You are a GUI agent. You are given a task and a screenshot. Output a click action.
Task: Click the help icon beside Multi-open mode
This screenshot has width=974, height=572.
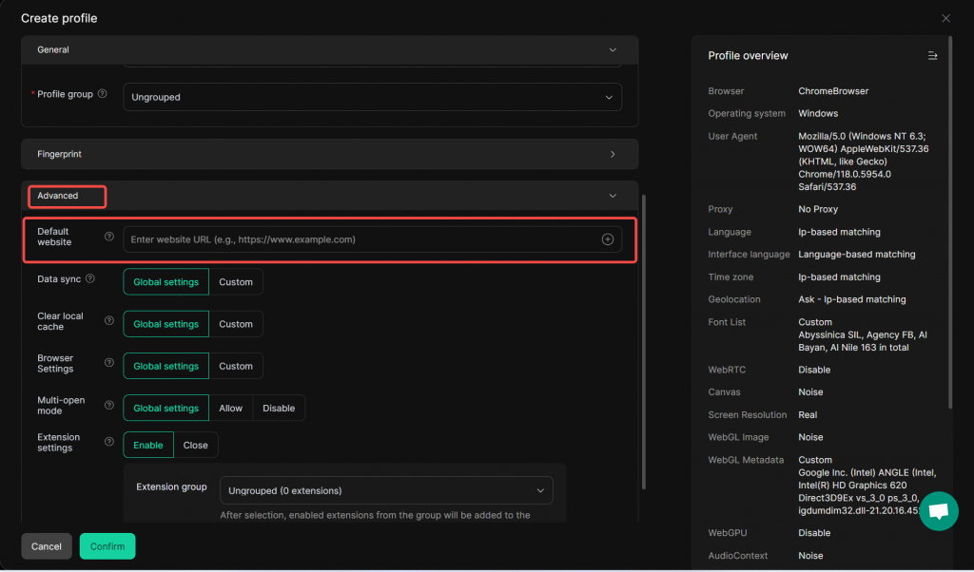[x=109, y=405]
